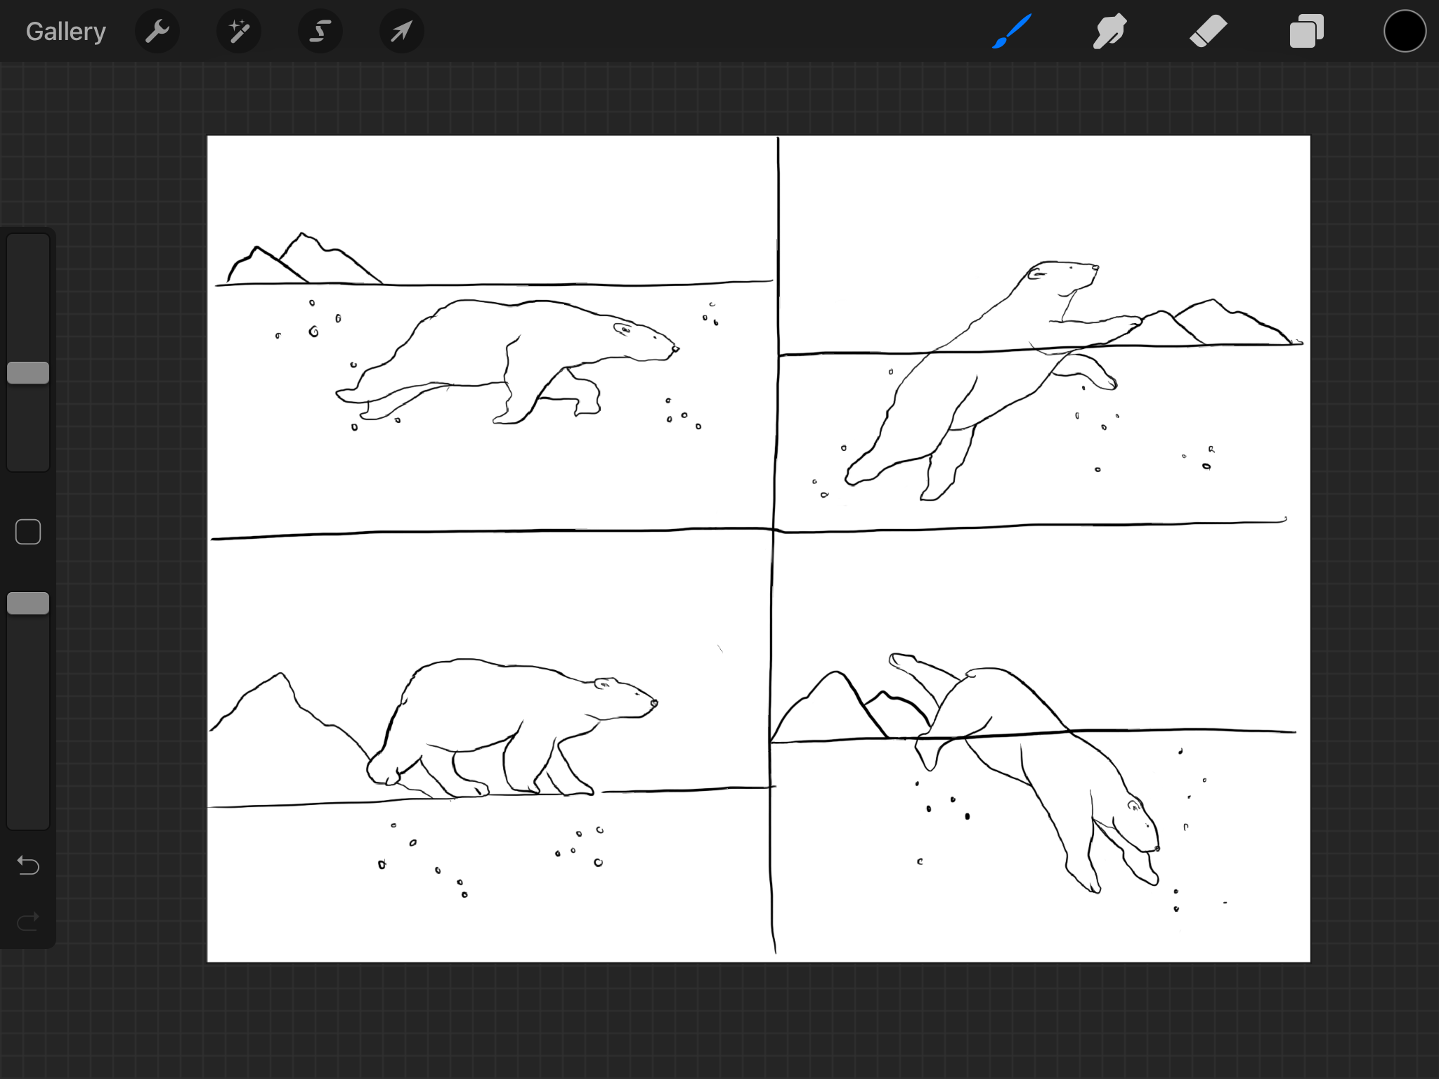Open the Adjustments magic wand menu
1439x1079 pixels.
239,32
